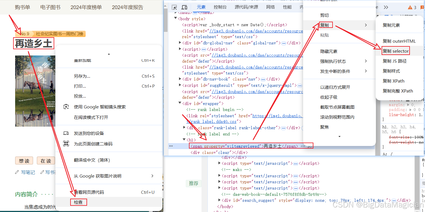This screenshot has width=425, height=212.
Task: Click the scroll-up arrow atop the page context menu
Action: click(109, 54)
